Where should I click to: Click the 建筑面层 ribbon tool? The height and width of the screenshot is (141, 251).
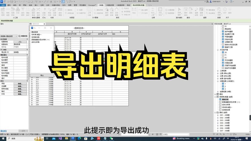pyautogui.click(x=60, y=12)
